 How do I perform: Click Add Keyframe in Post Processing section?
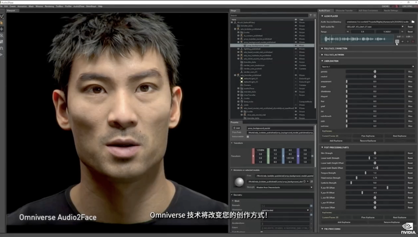coord(344,222)
